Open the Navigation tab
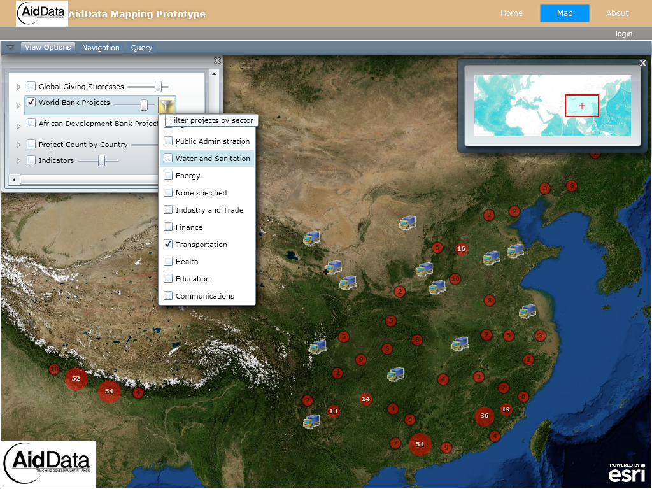The image size is (652, 489). tap(101, 48)
